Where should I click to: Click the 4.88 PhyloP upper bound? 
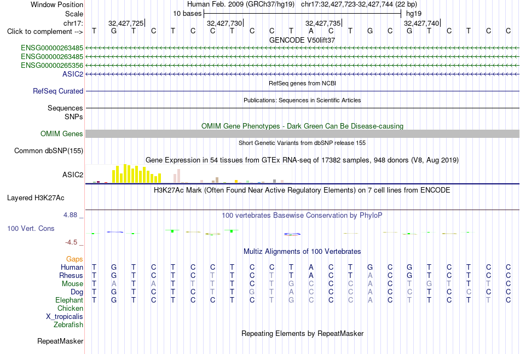click(x=70, y=215)
